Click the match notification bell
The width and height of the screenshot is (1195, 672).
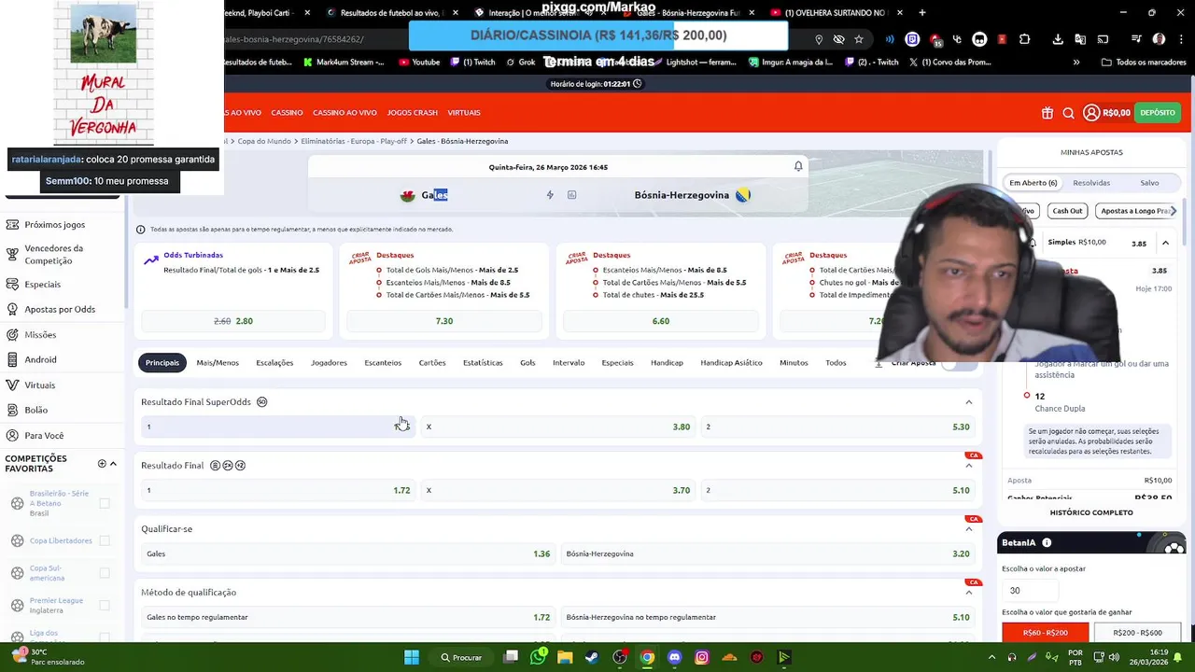click(x=798, y=166)
